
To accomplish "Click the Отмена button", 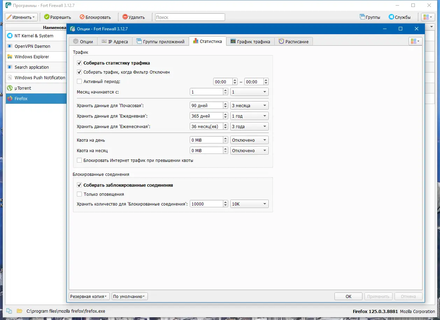I will coord(409,296).
